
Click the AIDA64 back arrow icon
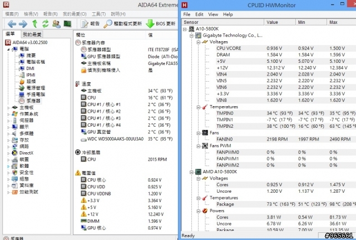pos(12,24)
